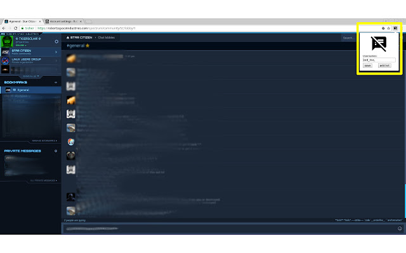Reload the page with the refresh icon
This screenshot has height=253, width=406.
[15, 28]
